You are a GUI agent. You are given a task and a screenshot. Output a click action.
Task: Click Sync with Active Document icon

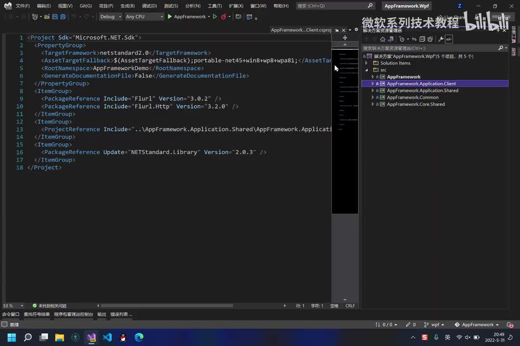[x=414, y=39]
